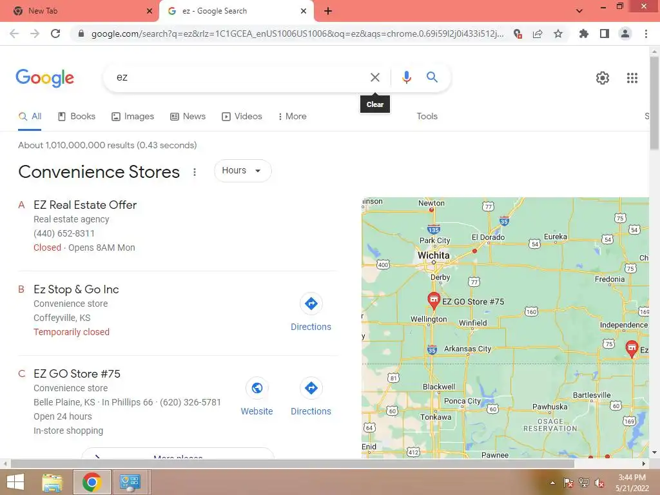Close the New Tab tab
This screenshot has height=495, width=660.
150,11
